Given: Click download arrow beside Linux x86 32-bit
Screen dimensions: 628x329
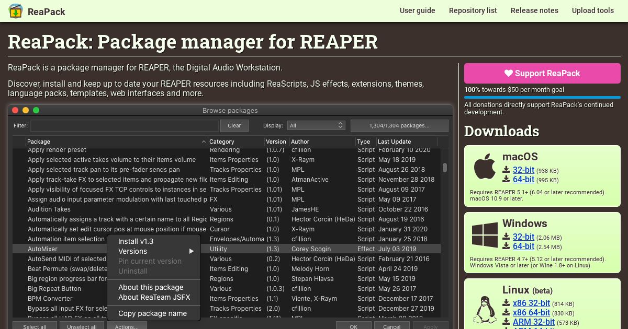Looking at the screenshot, I should tap(507, 303).
